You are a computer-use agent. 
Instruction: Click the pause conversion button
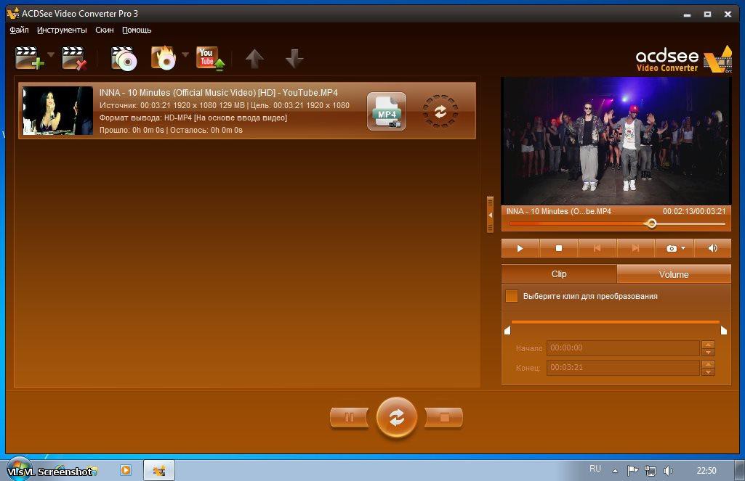point(349,417)
